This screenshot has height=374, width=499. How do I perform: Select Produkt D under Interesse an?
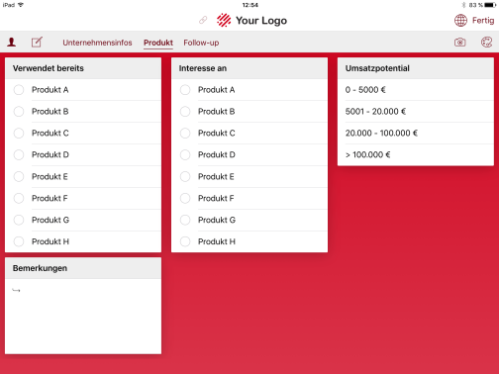(249, 154)
